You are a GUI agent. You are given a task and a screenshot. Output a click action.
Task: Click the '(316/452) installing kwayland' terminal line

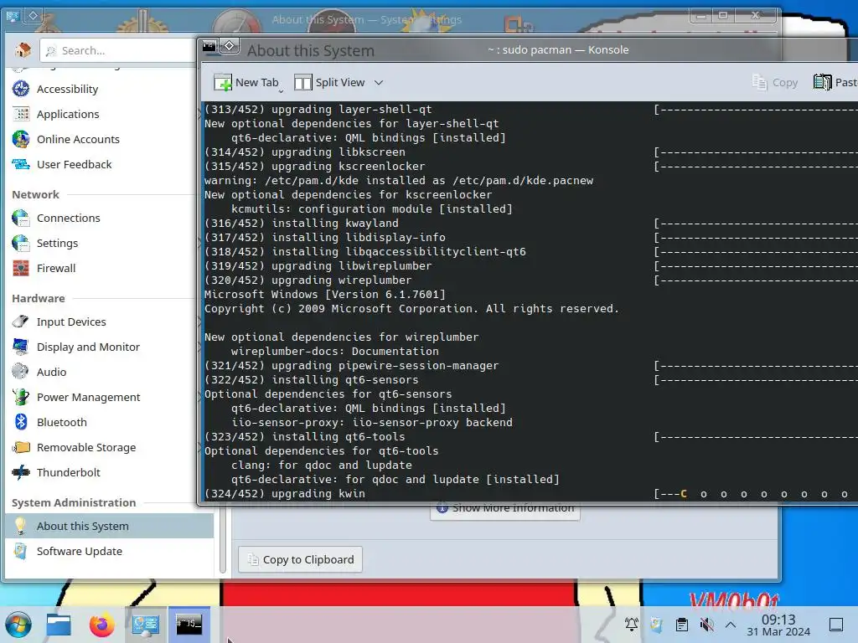(302, 224)
